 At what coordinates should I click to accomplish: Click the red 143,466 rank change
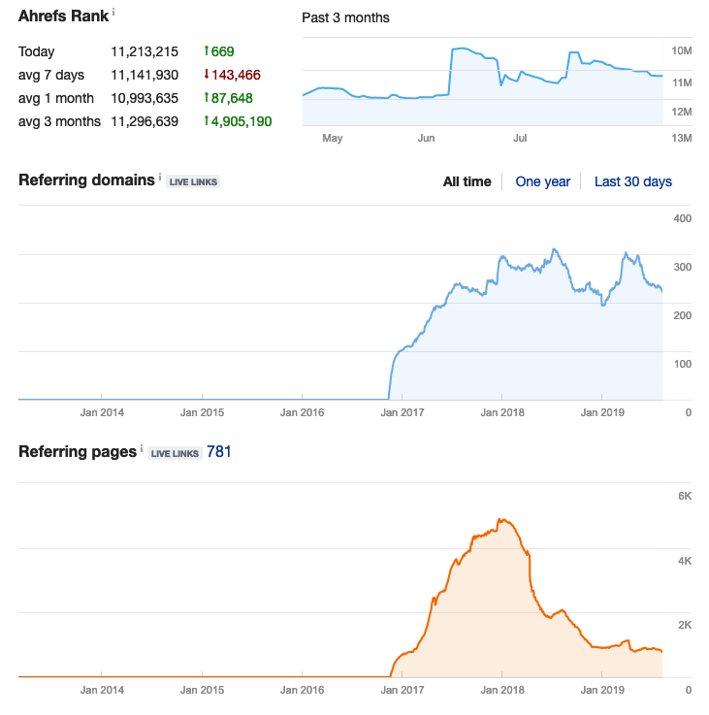point(232,75)
